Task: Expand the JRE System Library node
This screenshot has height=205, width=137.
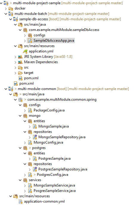Action: [x=15, y=57]
